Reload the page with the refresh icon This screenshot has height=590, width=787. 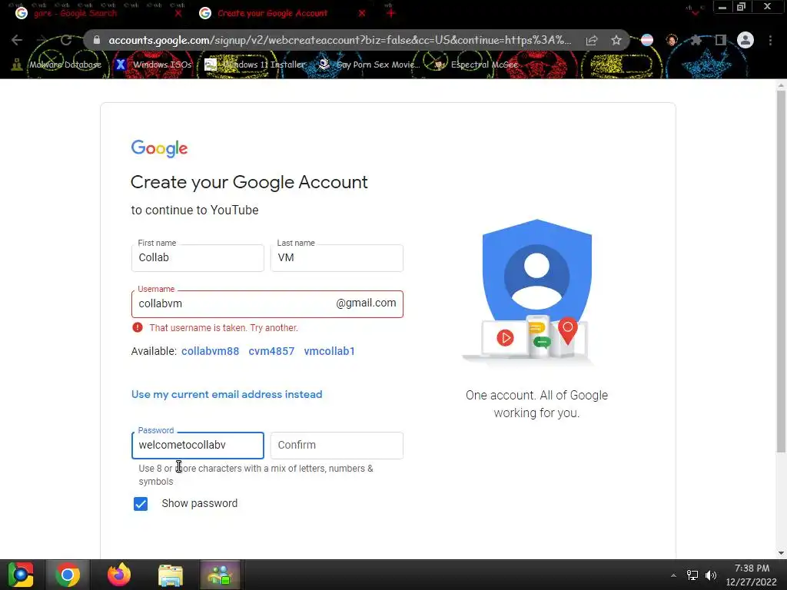click(66, 40)
